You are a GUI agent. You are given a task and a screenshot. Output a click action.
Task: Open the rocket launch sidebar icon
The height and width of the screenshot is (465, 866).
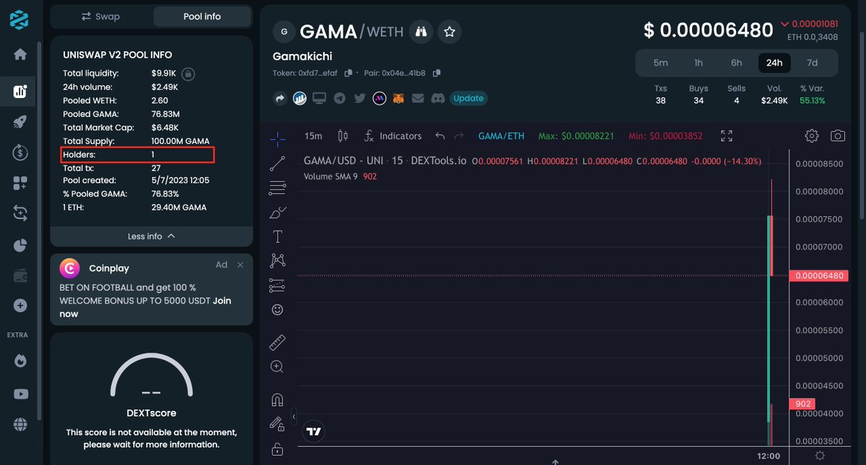click(20, 122)
